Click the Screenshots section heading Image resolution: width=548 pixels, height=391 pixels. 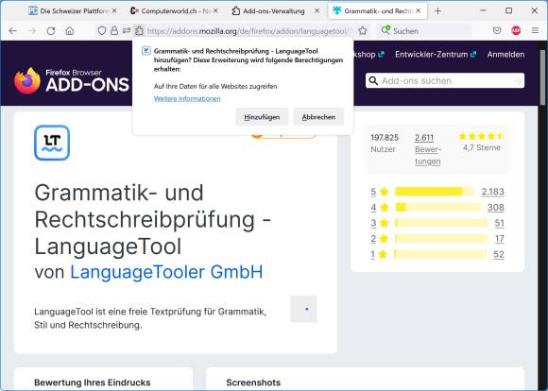point(253,382)
